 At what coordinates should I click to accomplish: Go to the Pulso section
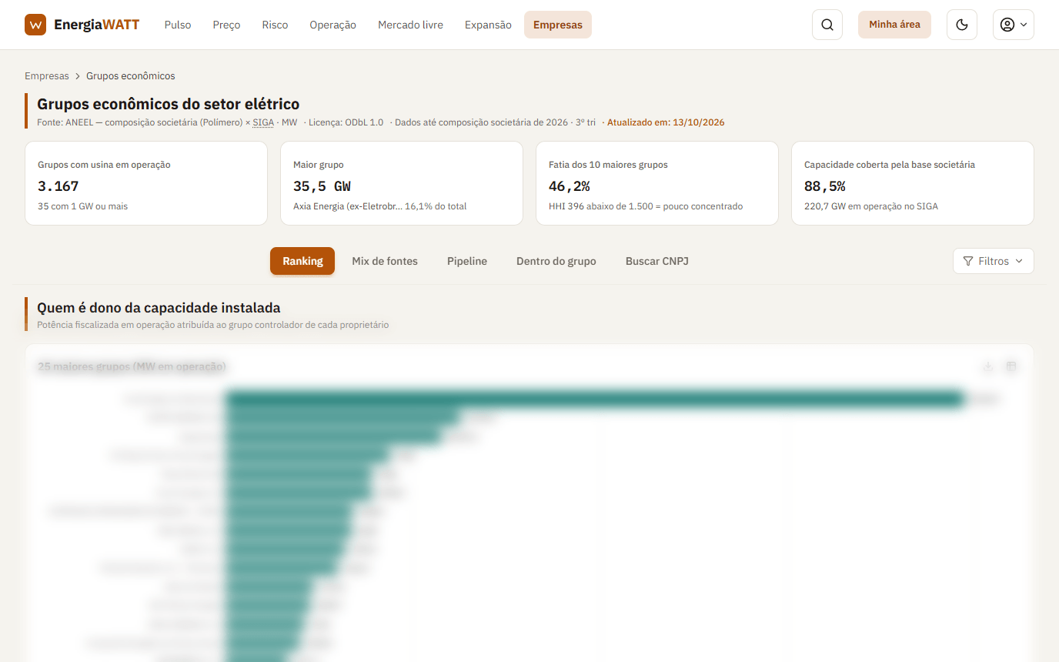pos(178,25)
